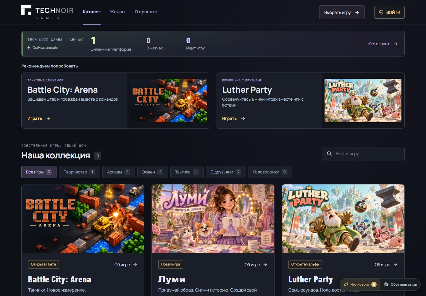Click the bug icon in Обратная связь
Image resolution: width=426 pixels, height=296 pixels.
coord(386,284)
